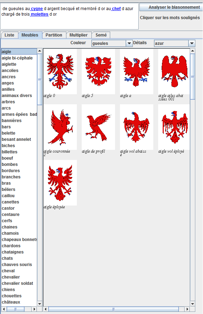Switch to the Multiplier tab

coord(79,35)
